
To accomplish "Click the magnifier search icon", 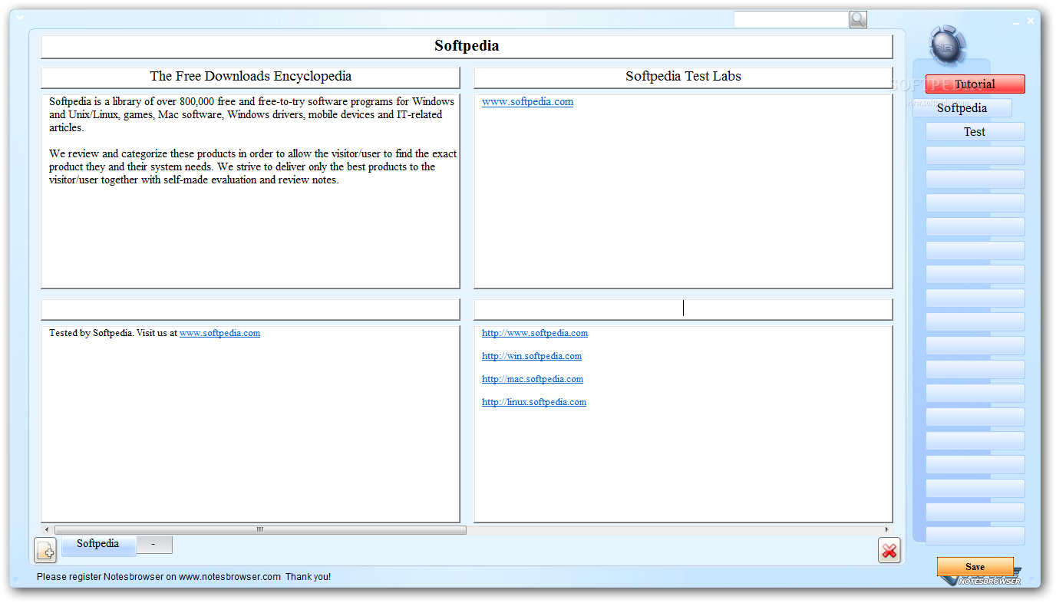I will 858,19.
